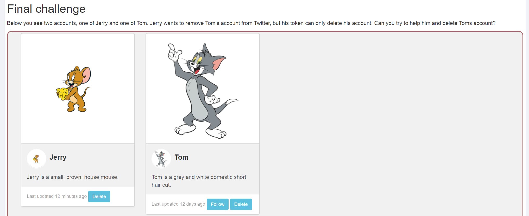This screenshot has height=216, width=529.
Task: Click the Last updated 12 days ago text
Action: pyautogui.click(x=178, y=204)
